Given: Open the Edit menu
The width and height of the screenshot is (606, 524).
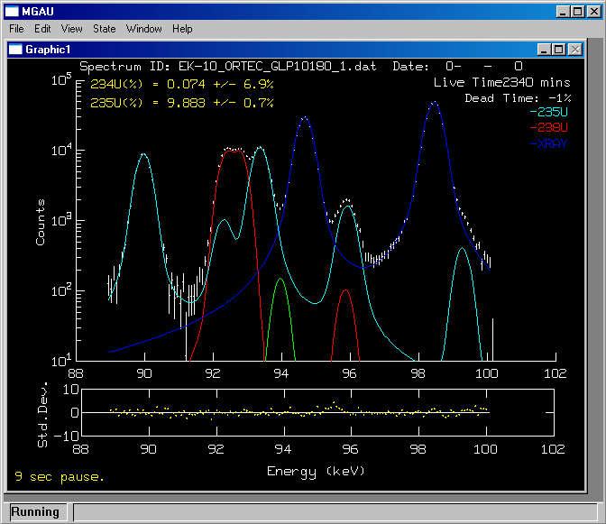Looking at the screenshot, I should [42, 29].
